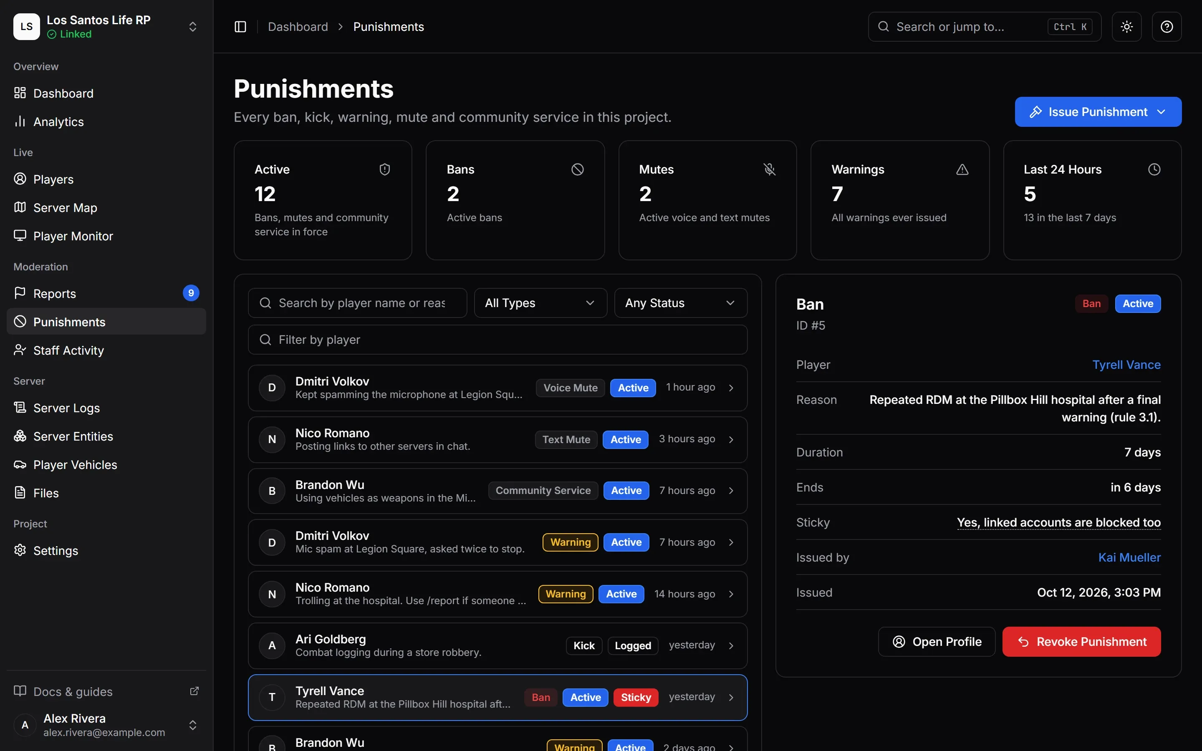Open Tyrell Vance player link
The image size is (1202, 751).
[x=1126, y=365]
